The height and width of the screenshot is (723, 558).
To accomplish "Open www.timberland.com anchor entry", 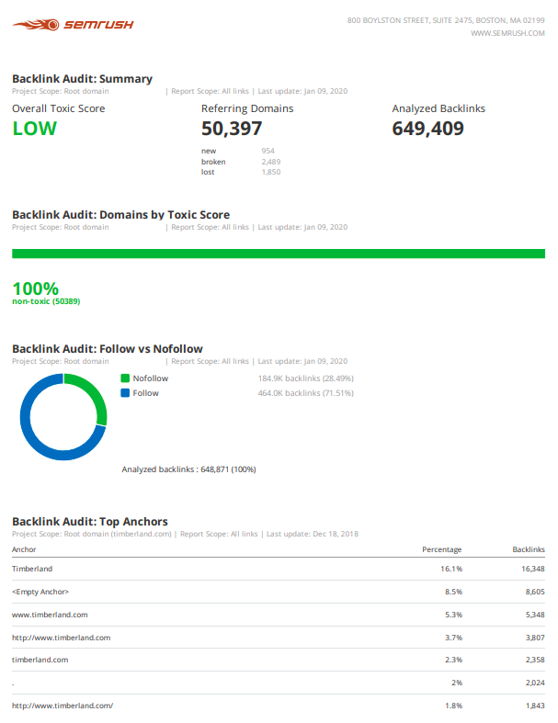I will coord(50,615).
